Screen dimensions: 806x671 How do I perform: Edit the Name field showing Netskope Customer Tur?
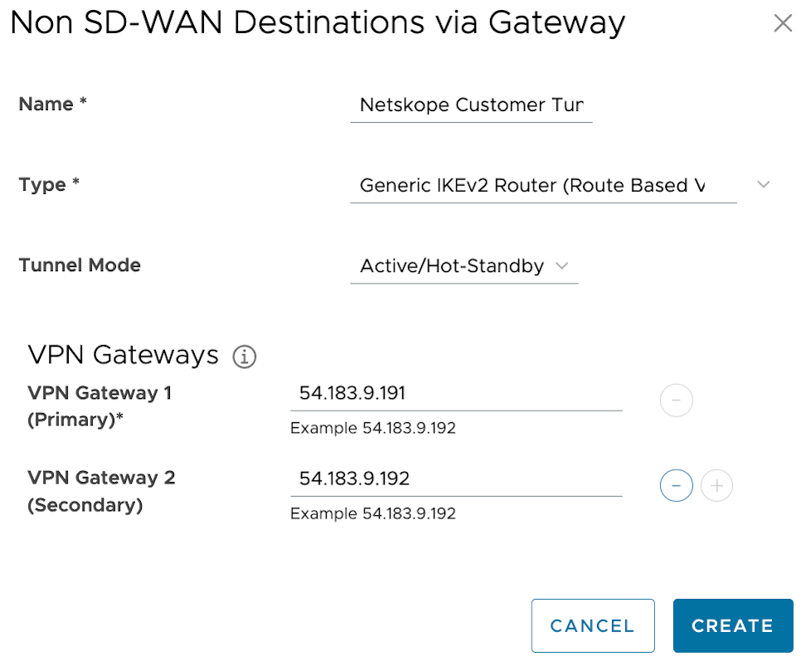pos(471,105)
